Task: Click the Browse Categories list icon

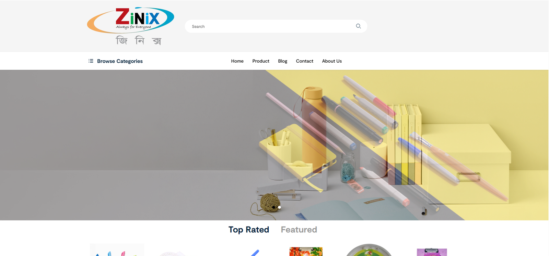Action: pos(91,61)
